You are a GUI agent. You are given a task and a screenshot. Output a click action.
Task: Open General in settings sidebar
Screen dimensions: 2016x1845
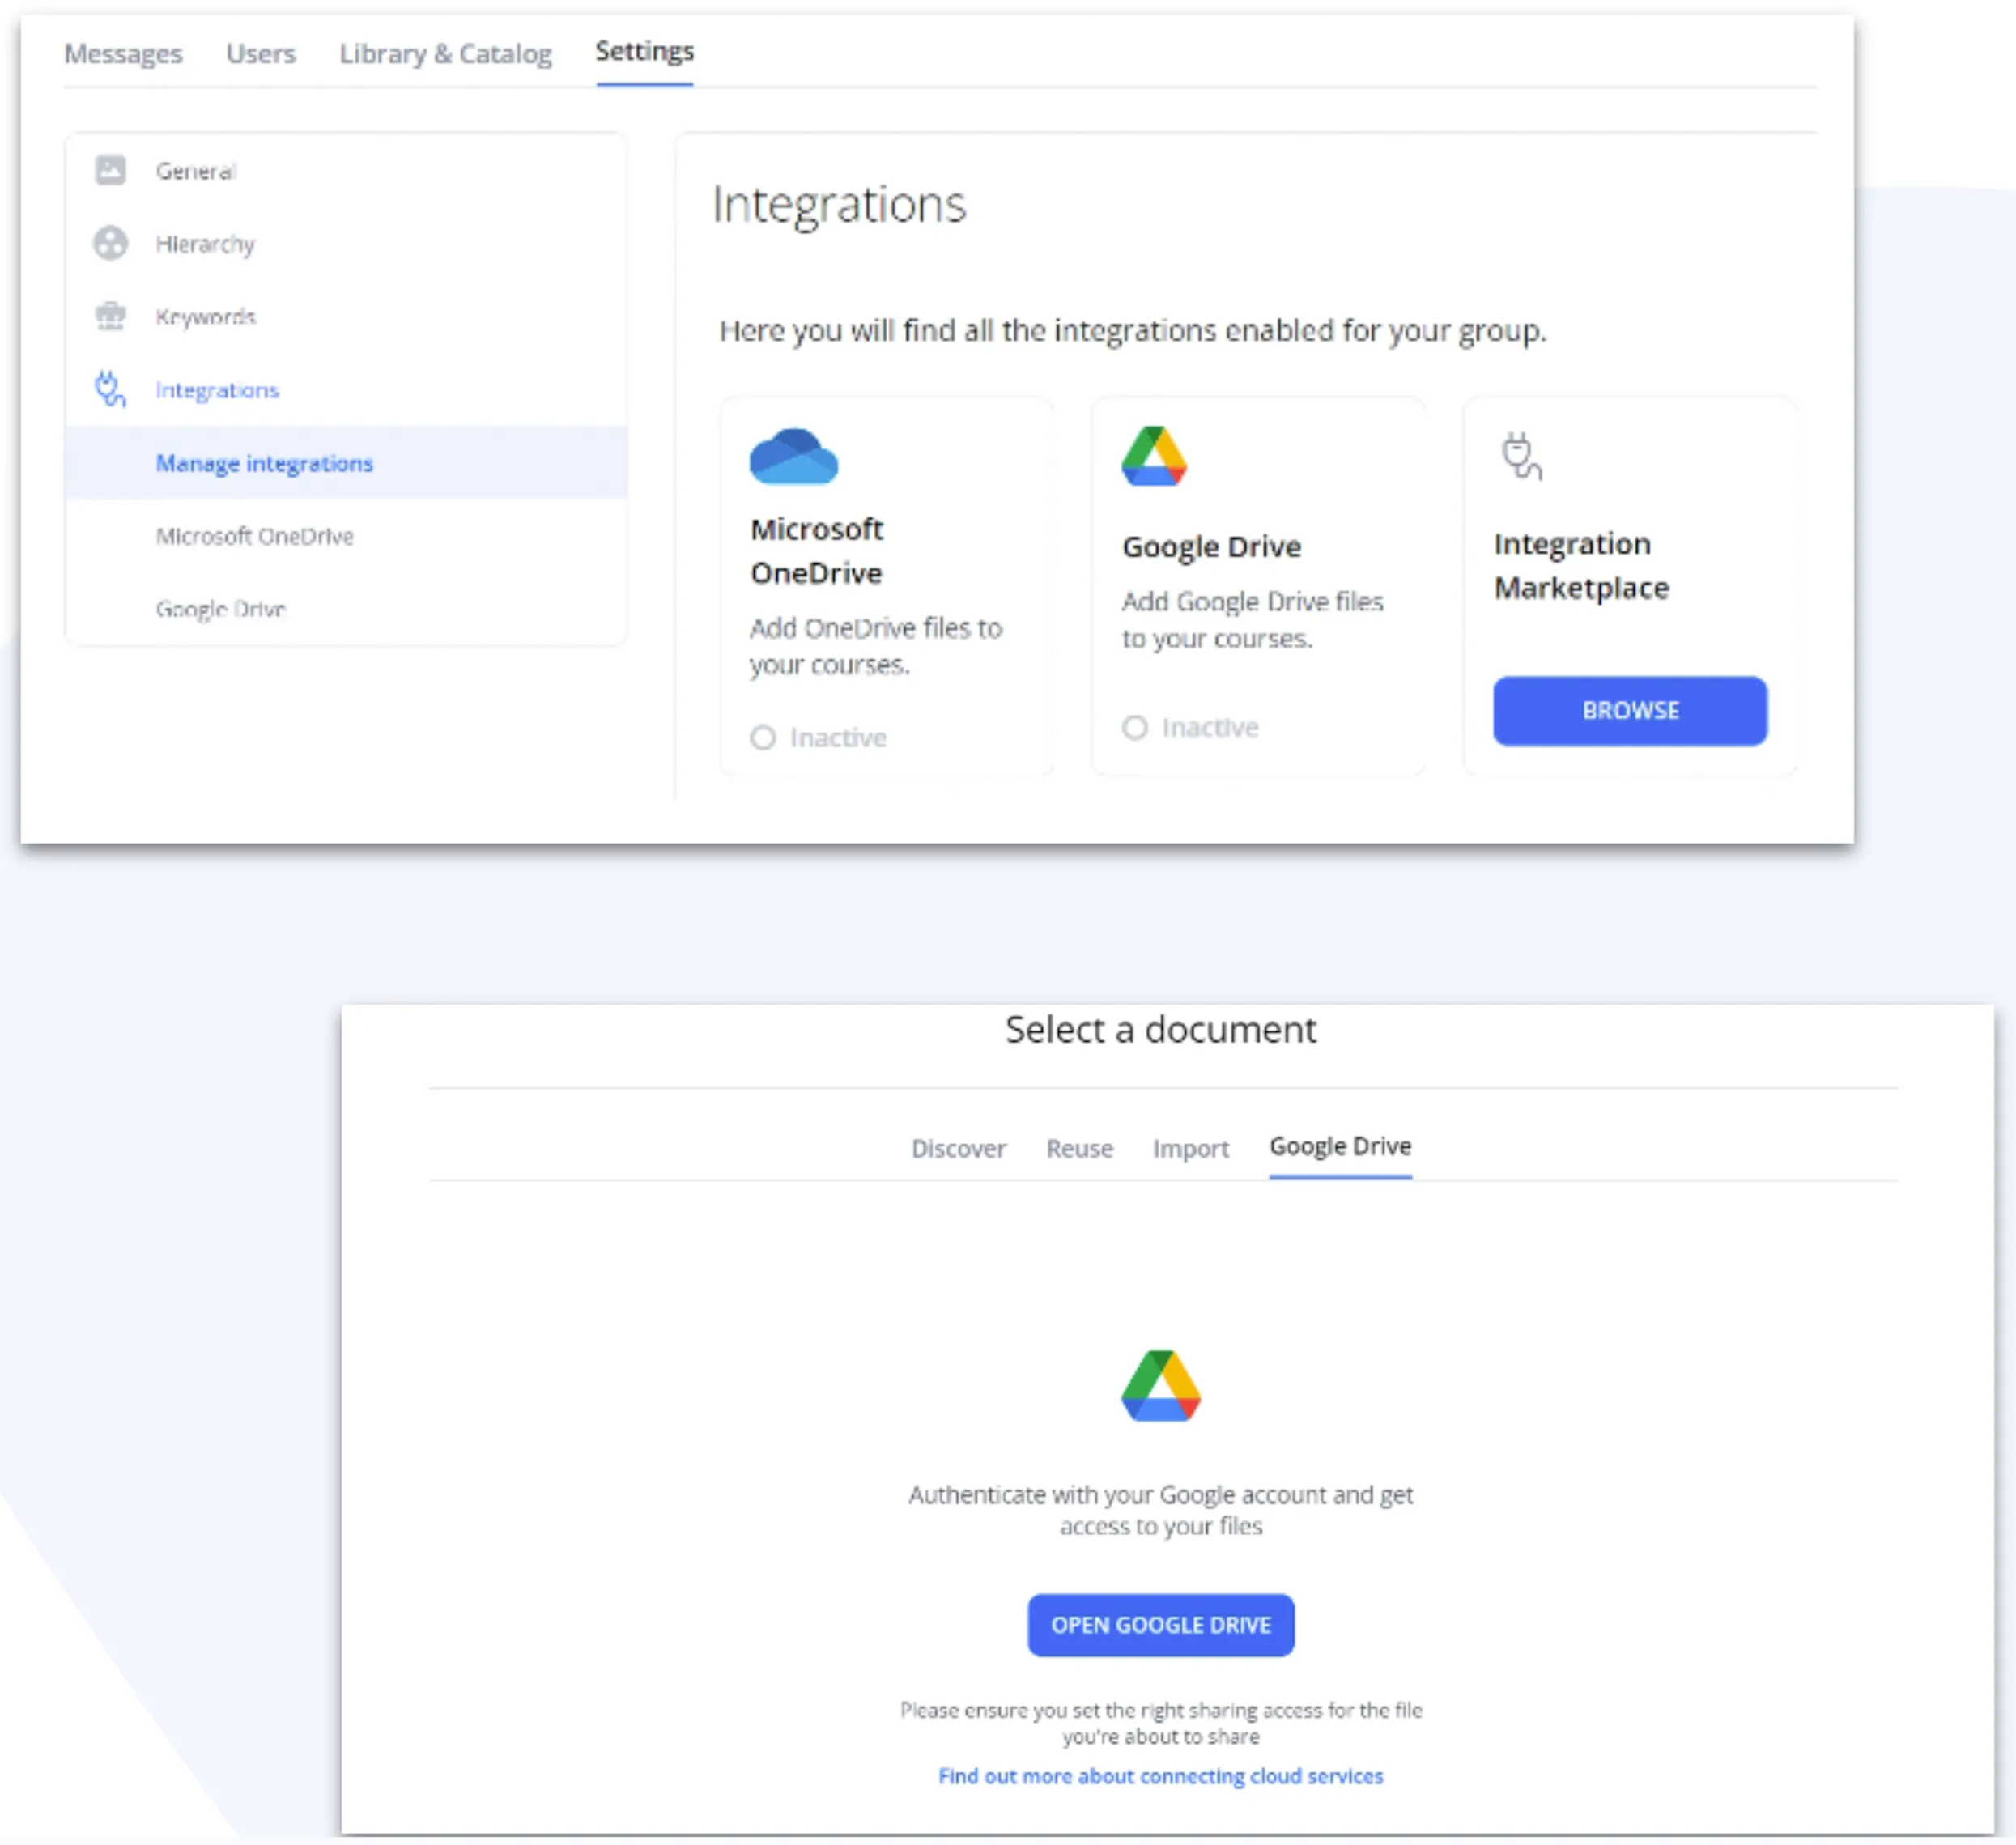click(196, 171)
